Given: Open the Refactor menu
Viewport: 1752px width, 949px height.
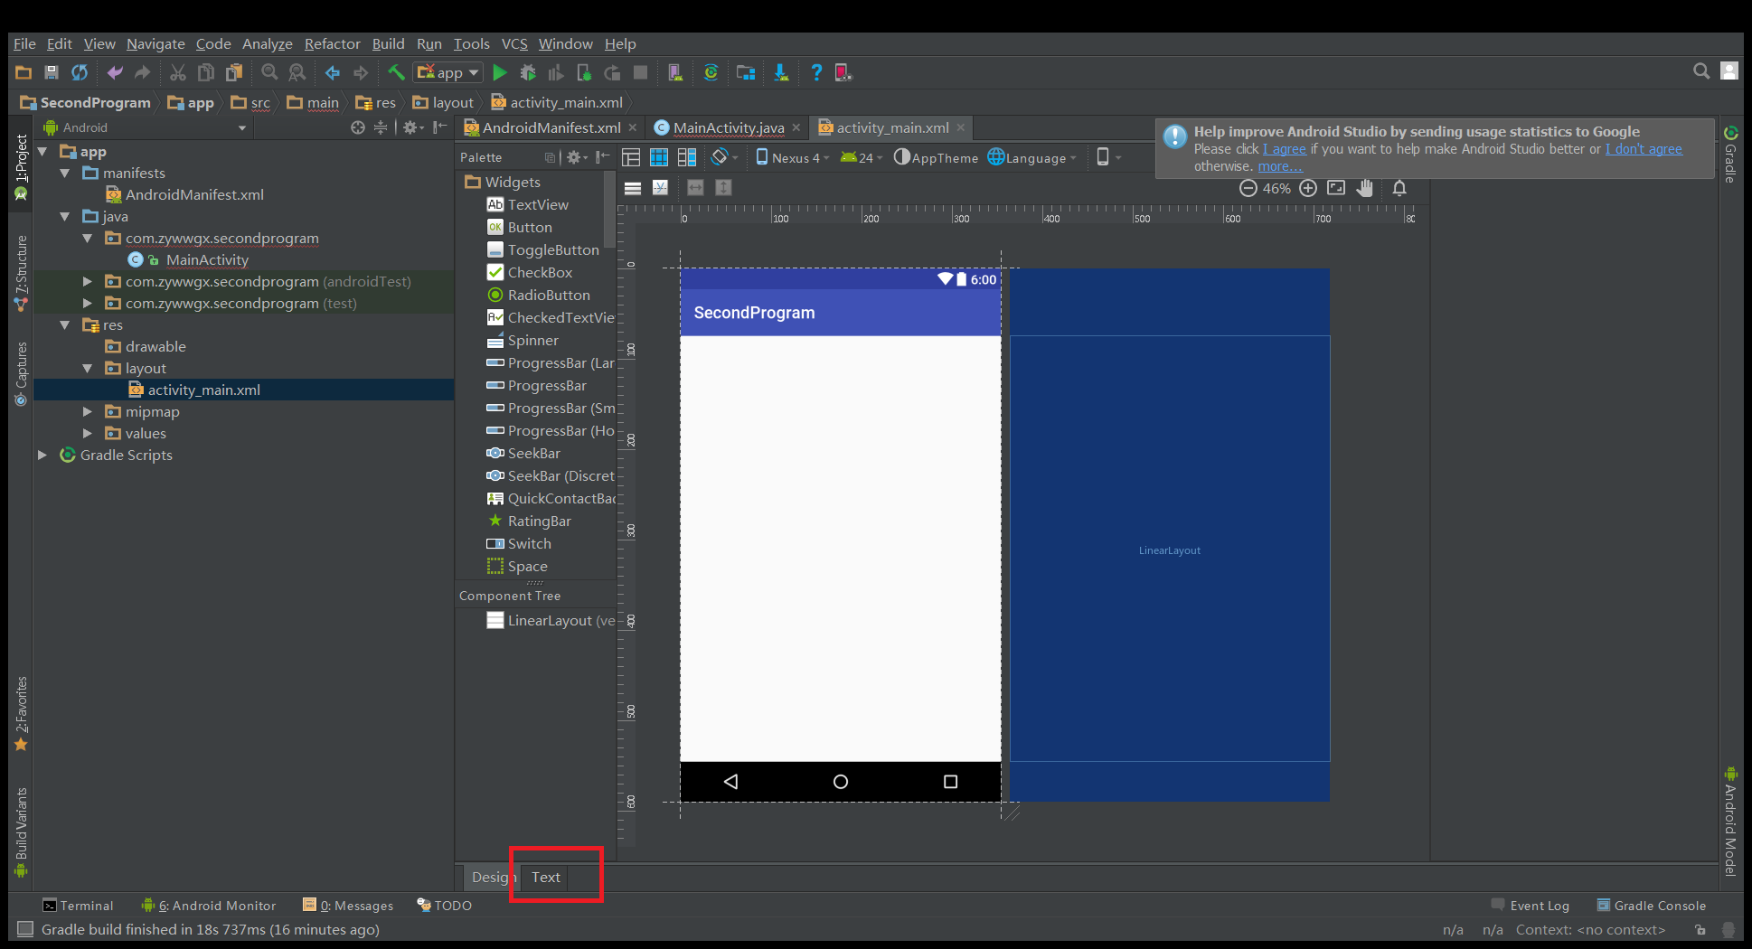Looking at the screenshot, I should coord(332,43).
